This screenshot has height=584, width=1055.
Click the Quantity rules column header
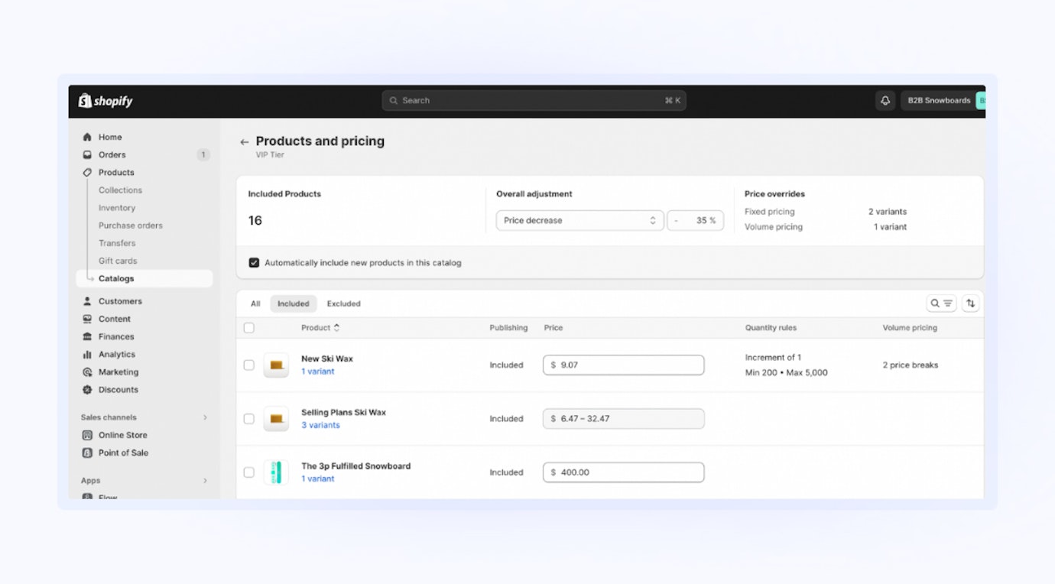pos(771,327)
